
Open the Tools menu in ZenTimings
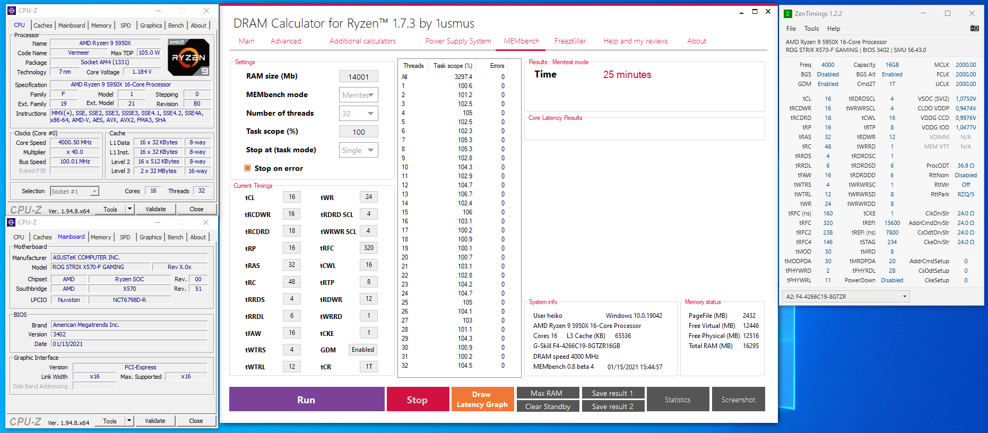click(x=811, y=29)
